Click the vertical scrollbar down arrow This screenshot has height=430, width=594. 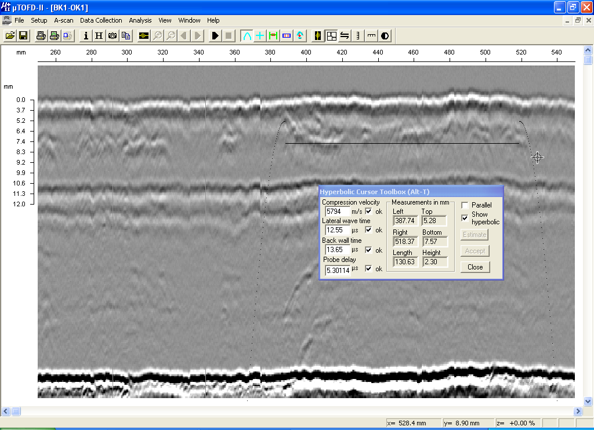tap(588, 401)
